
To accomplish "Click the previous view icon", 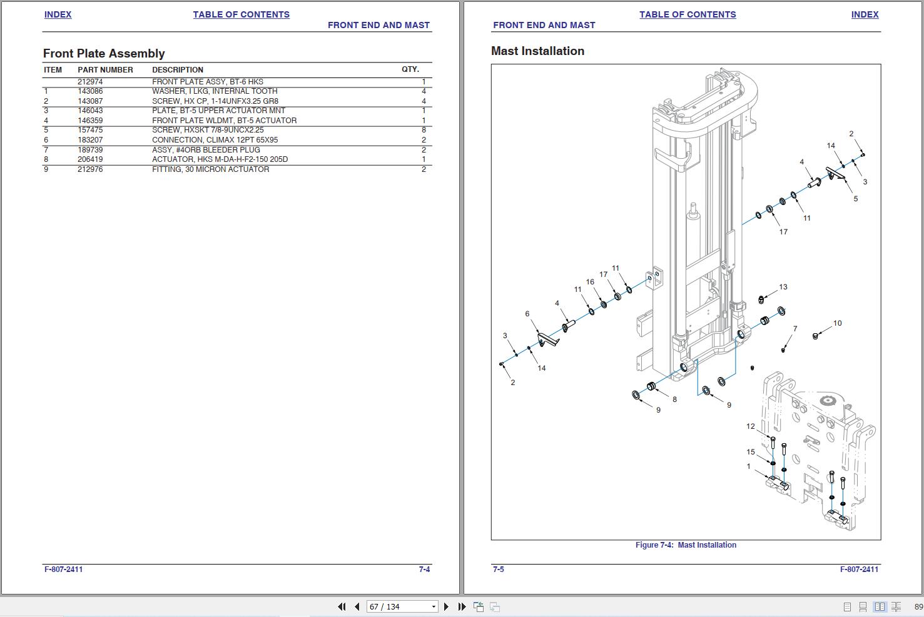I will [x=479, y=606].
